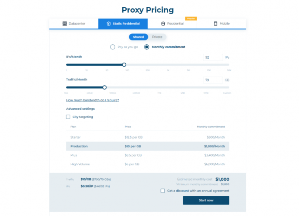This screenshot has width=299, height=216.
Task: Switch to Private proxy type
Action: coord(157,37)
